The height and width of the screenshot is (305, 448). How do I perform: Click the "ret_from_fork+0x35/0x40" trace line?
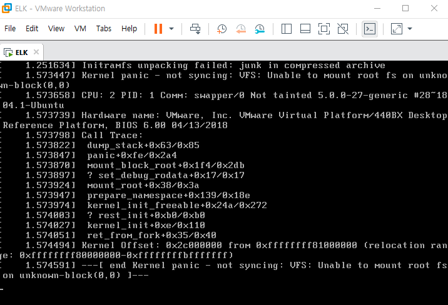(151, 236)
